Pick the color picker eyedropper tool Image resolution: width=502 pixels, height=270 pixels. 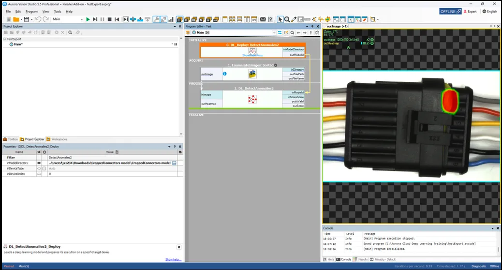294,19
